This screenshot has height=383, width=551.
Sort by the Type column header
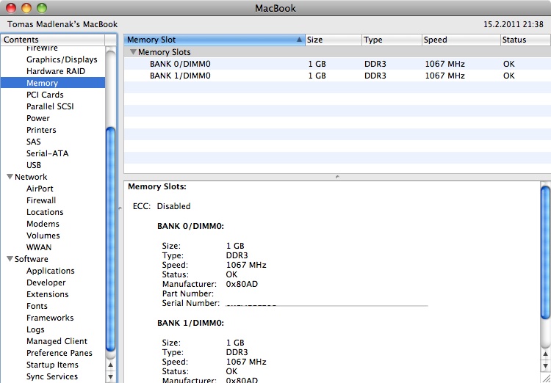[x=392, y=40]
